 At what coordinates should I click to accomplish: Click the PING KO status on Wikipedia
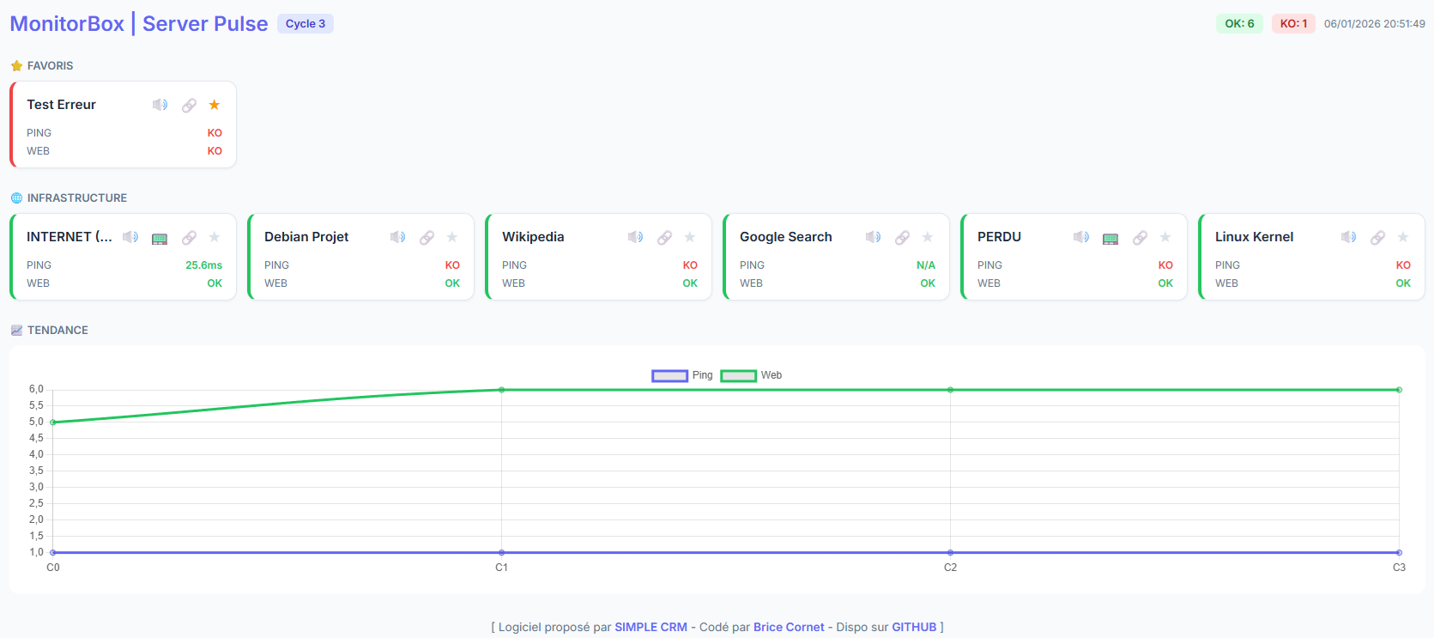(x=690, y=265)
